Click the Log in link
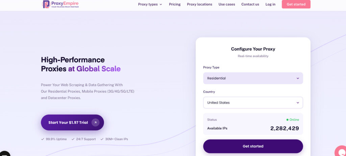The image size is (346, 156). click(270, 4)
